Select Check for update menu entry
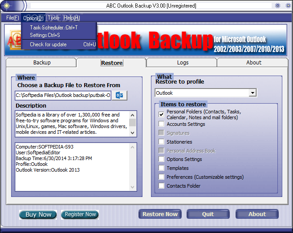Screen dimensions: 293x233 pyautogui.click(x=59, y=44)
